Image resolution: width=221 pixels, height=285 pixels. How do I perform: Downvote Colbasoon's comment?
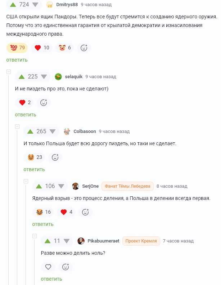(53, 132)
